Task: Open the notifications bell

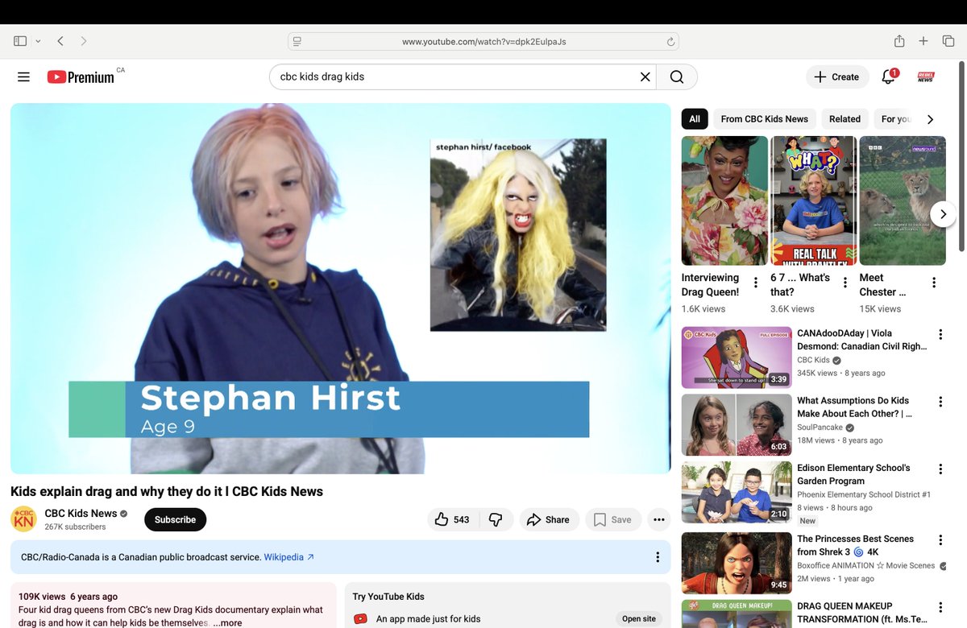Action: click(x=888, y=76)
